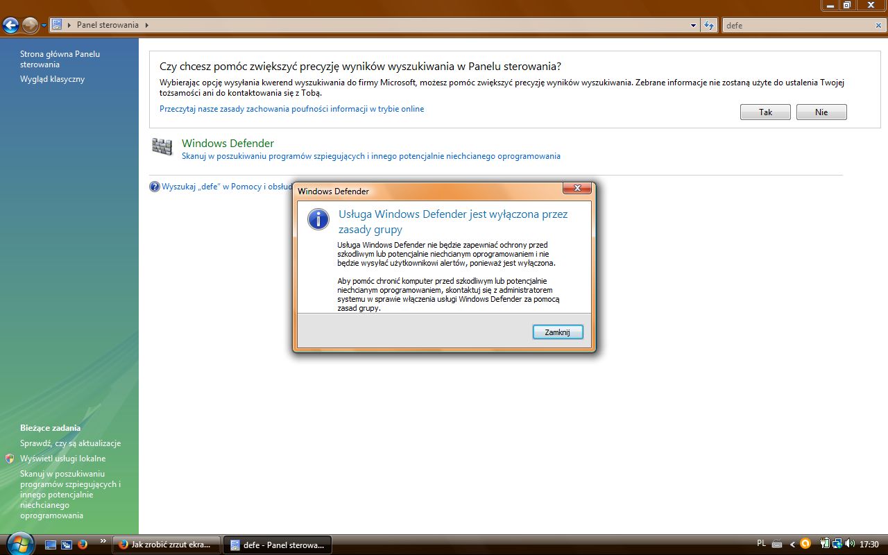
Task: Click the Show Desktop quick launch icon
Action: tap(51, 545)
